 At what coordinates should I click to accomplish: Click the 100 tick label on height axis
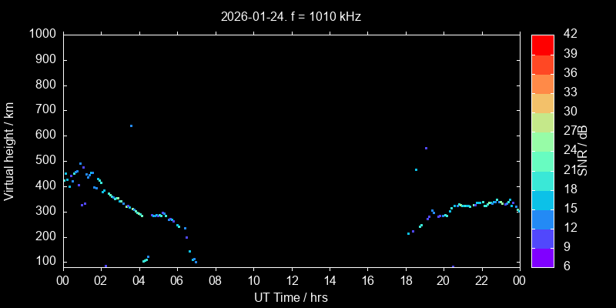pyautogui.click(x=45, y=262)
